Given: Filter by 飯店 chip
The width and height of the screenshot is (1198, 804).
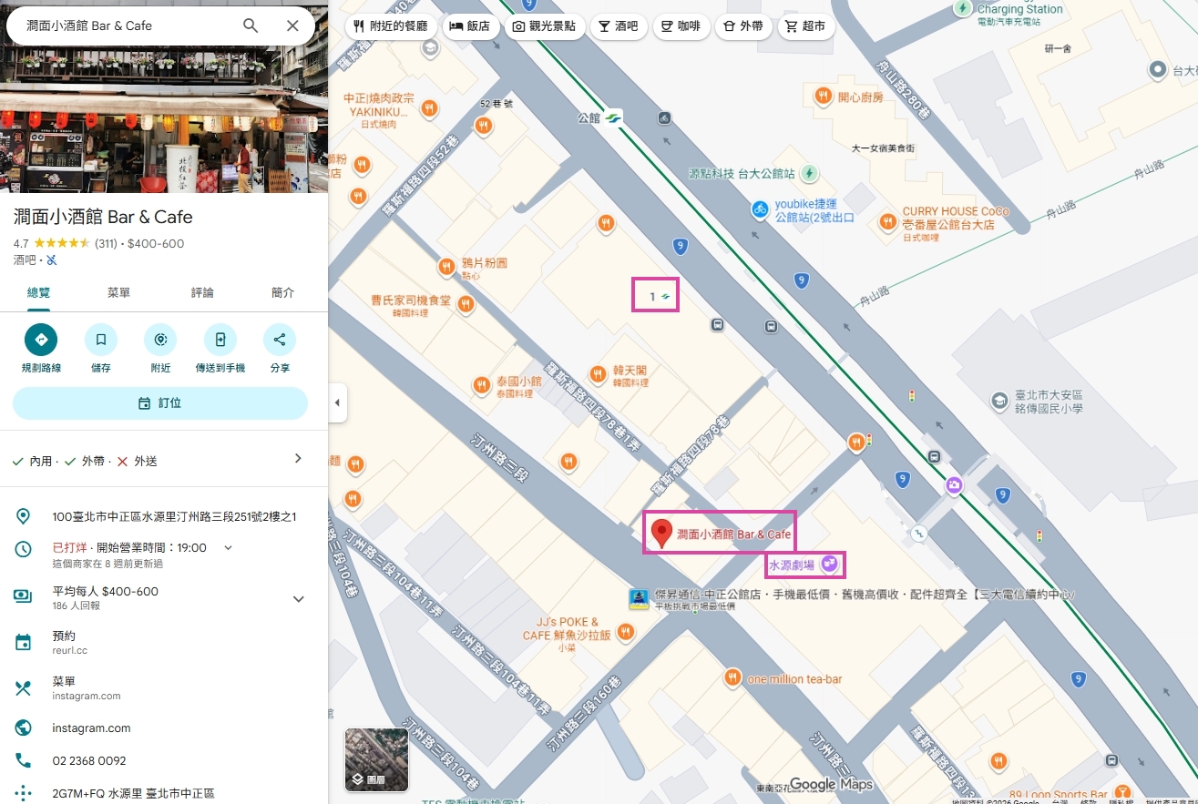Looking at the screenshot, I should point(470,26).
